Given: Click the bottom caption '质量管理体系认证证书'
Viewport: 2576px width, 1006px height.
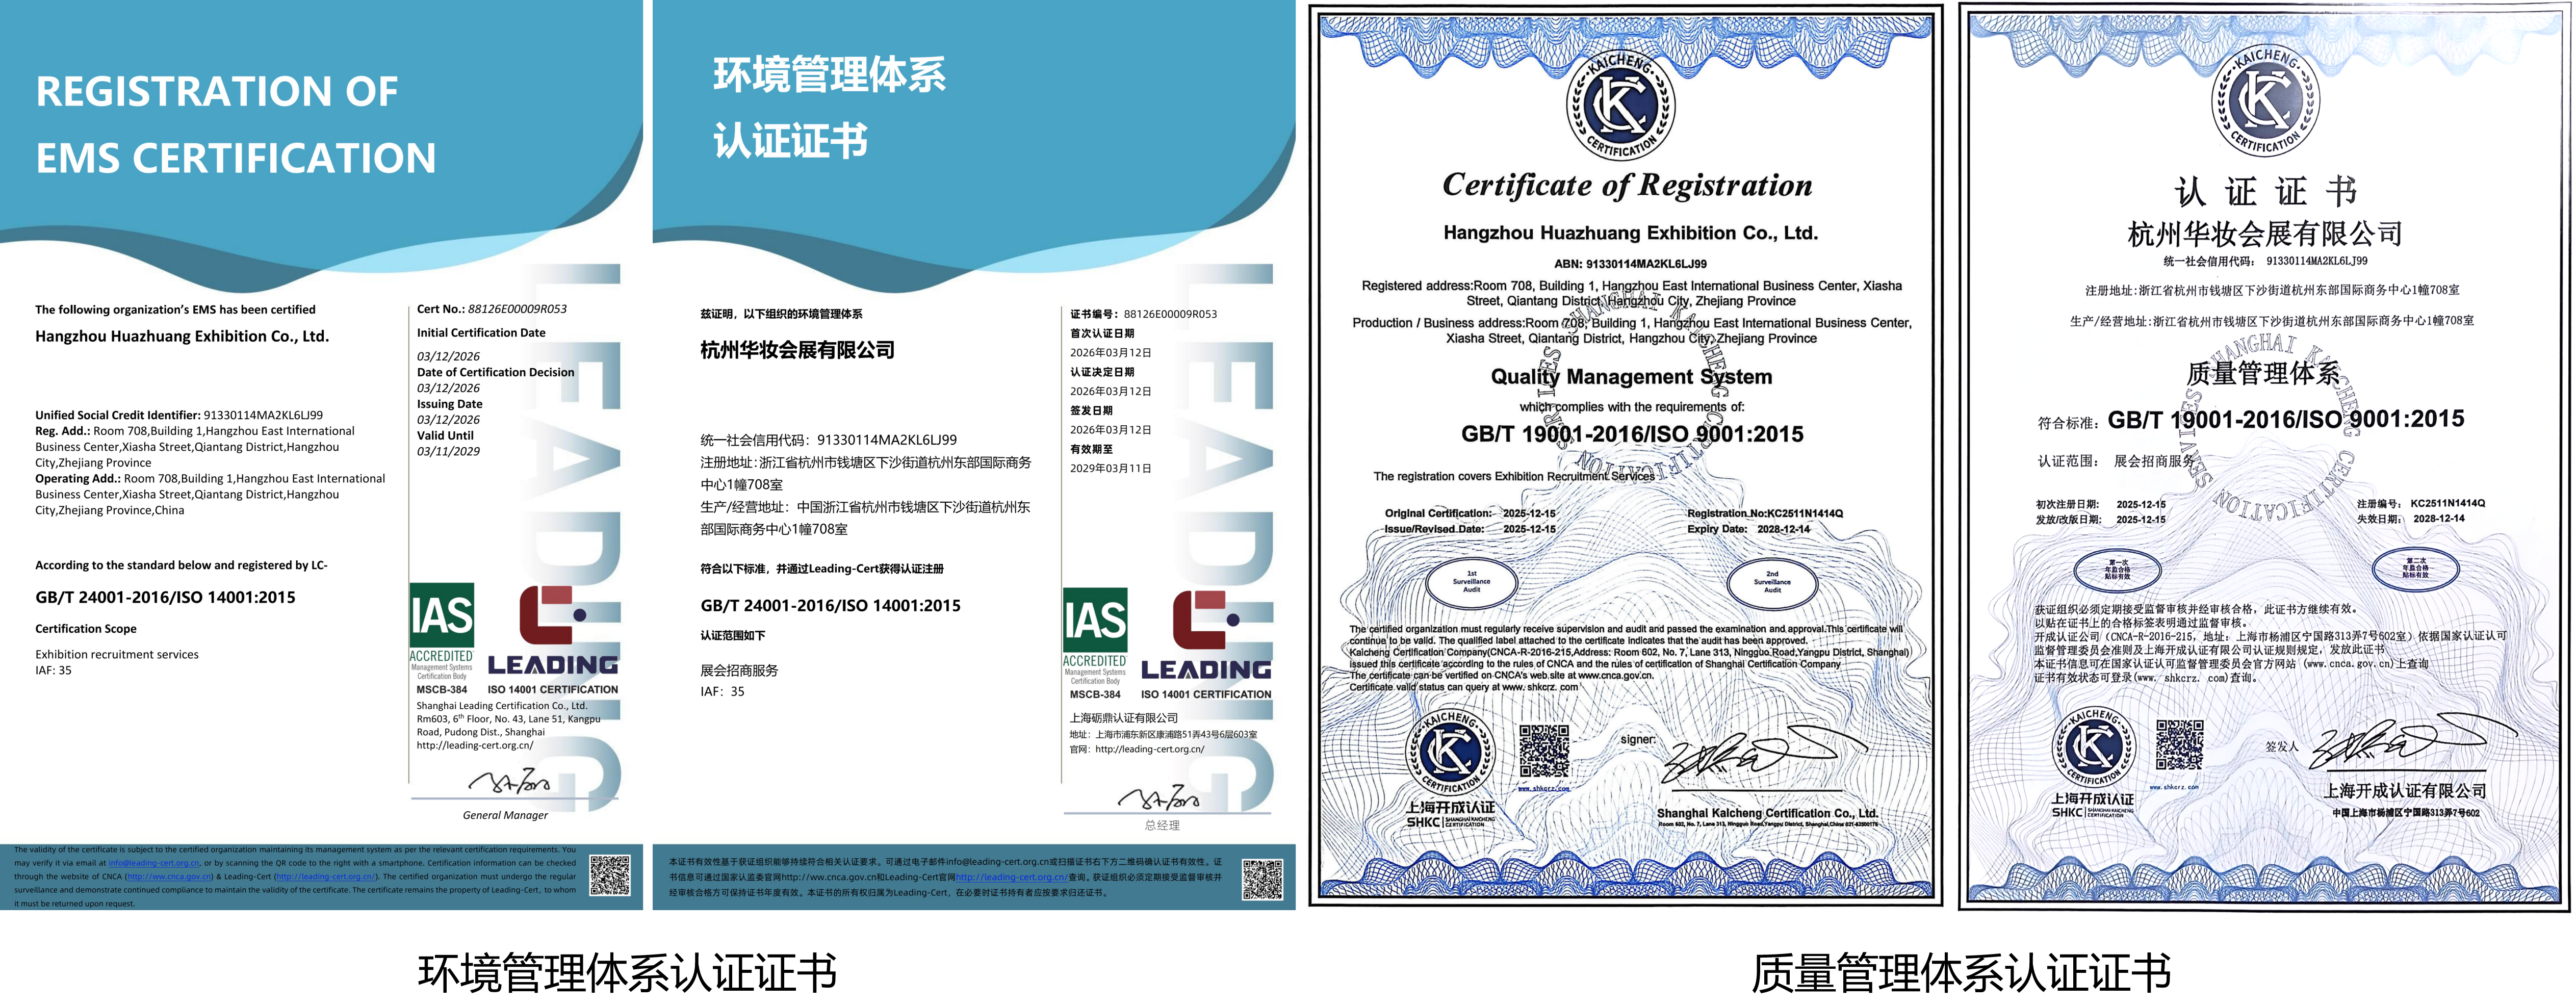Looking at the screenshot, I should pyautogui.click(x=1961, y=974).
